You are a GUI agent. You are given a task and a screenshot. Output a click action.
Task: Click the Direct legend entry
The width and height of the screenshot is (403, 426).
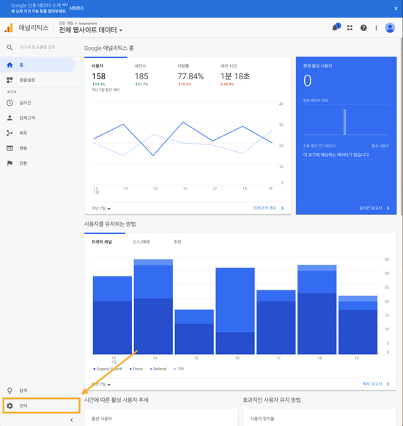coord(136,369)
